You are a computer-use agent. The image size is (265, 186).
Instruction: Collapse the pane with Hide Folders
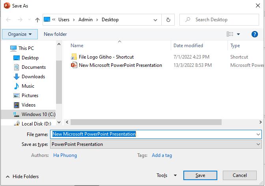22,177
